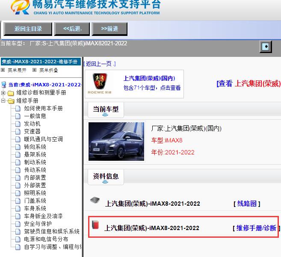Click the 查看 上汽集团(荣威) link at right
The width and height of the screenshot is (281, 257).
pos(248,83)
